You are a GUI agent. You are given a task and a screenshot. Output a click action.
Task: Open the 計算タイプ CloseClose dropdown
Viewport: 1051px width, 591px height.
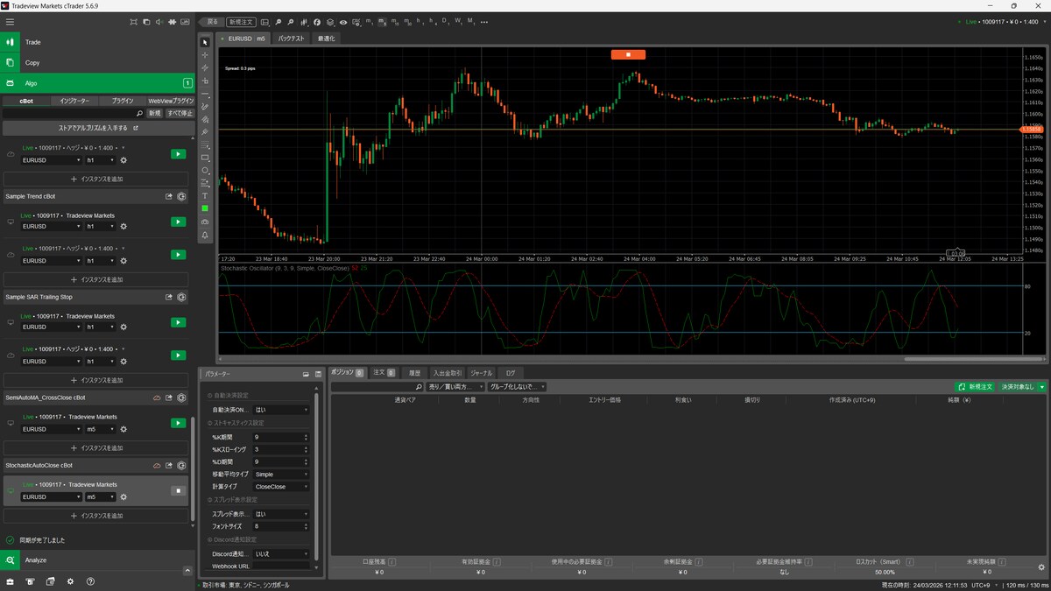click(x=281, y=486)
